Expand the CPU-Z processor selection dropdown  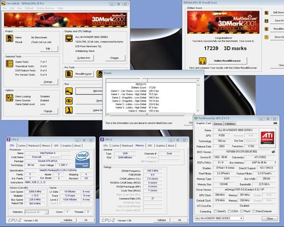[36, 212]
